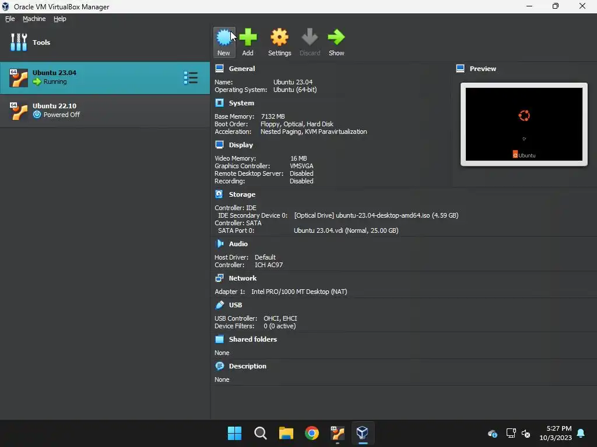
Task: Open the Ubuntu 23.04 machine tools list icon
Action: pyautogui.click(x=191, y=77)
